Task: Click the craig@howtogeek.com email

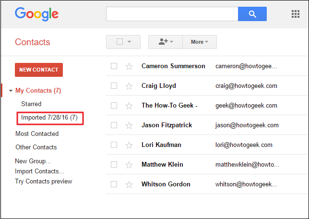Action: 246,86
